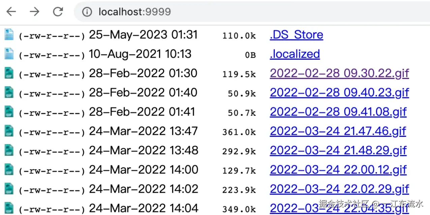This screenshot has width=430, height=215.
Task: Click the browser forward arrow
Action: (x=34, y=12)
